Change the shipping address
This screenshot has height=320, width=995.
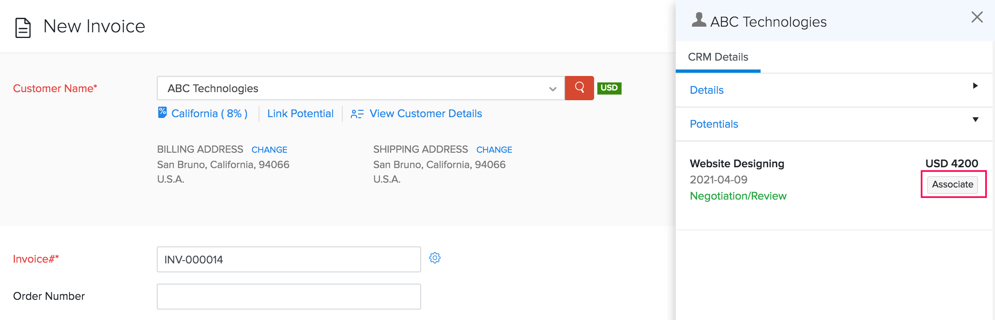click(494, 150)
